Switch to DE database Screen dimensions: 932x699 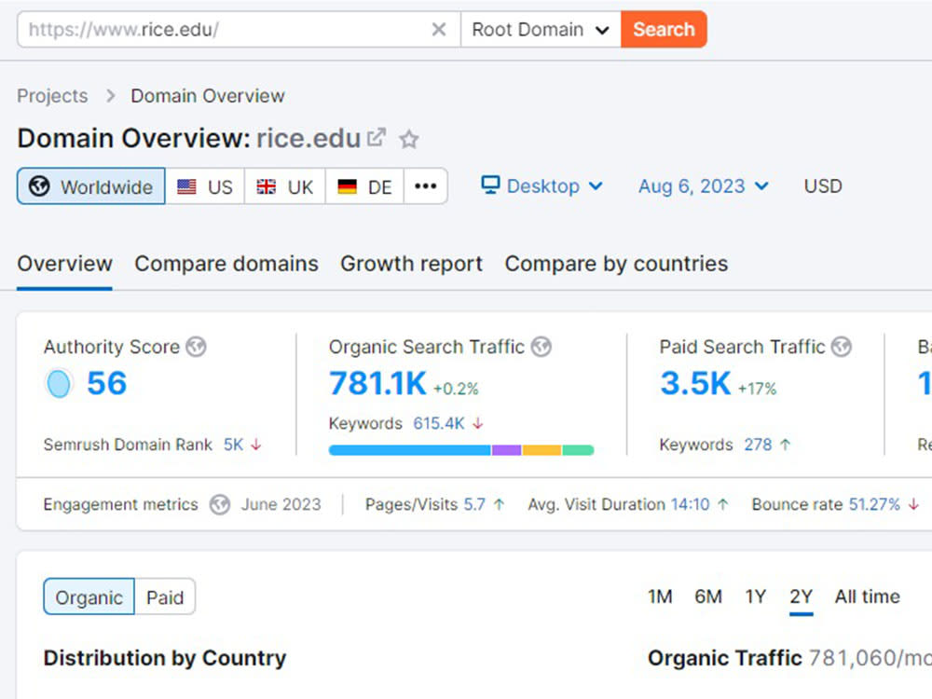tap(364, 186)
